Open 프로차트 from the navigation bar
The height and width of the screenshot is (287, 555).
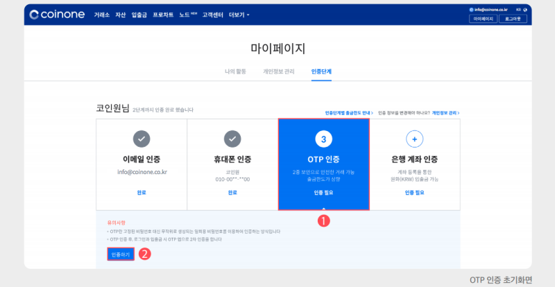point(163,15)
